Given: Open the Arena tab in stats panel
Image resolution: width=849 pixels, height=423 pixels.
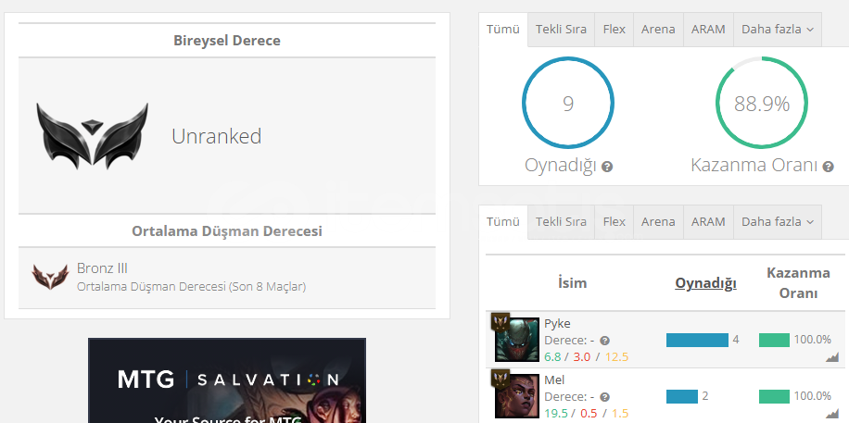Looking at the screenshot, I should click(x=658, y=30).
